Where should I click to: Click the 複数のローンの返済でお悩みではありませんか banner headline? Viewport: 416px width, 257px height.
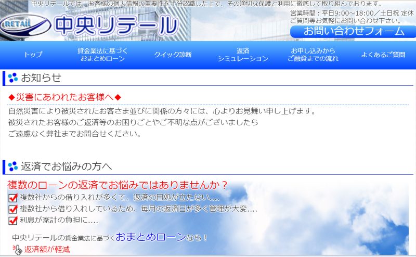[118, 185]
